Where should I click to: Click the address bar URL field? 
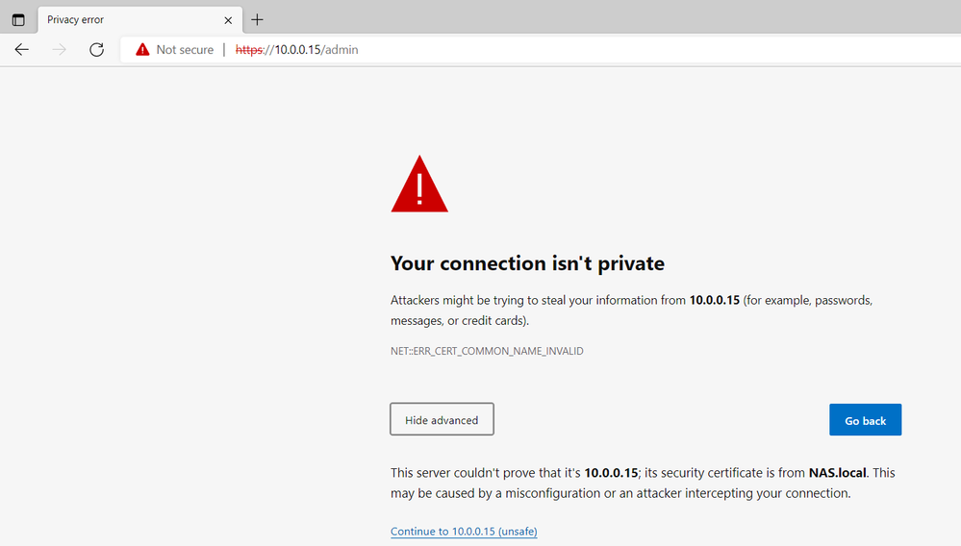[x=577, y=50]
